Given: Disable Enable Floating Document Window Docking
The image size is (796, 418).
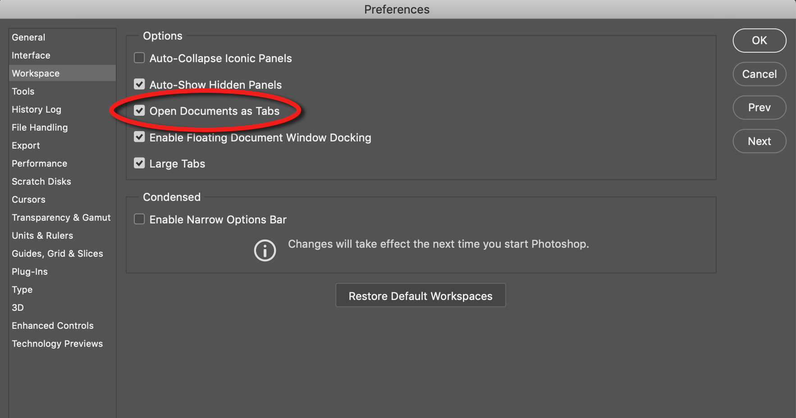Looking at the screenshot, I should 139,137.
